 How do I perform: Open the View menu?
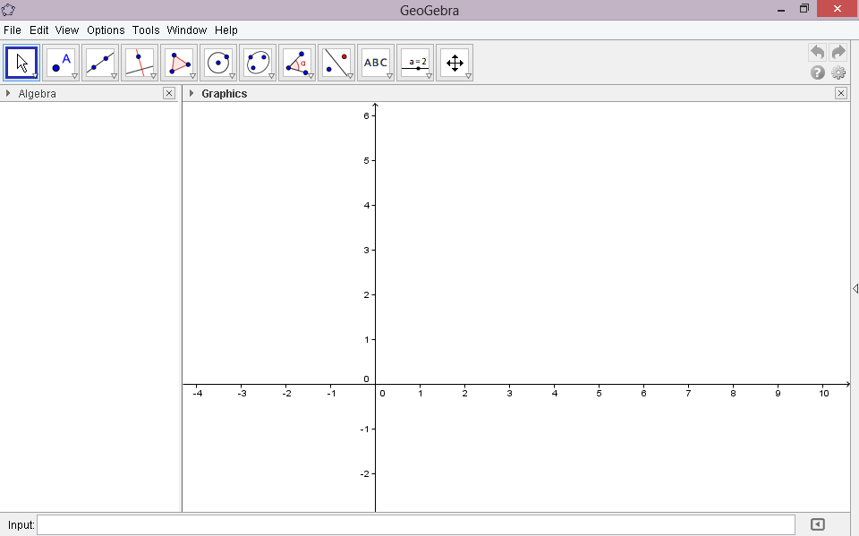(x=67, y=30)
